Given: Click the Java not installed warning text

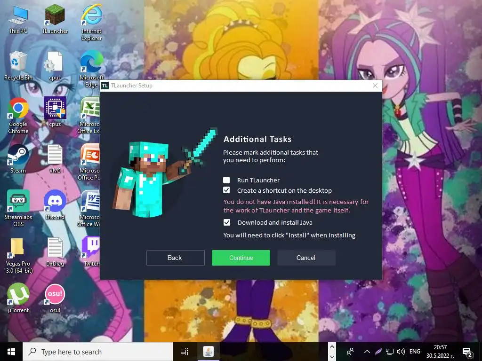Looking at the screenshot, I should 296,206.
